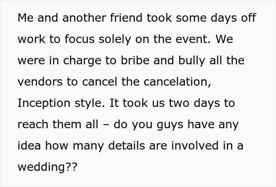Click the word 'style.' after Inception

pos(90,104)
